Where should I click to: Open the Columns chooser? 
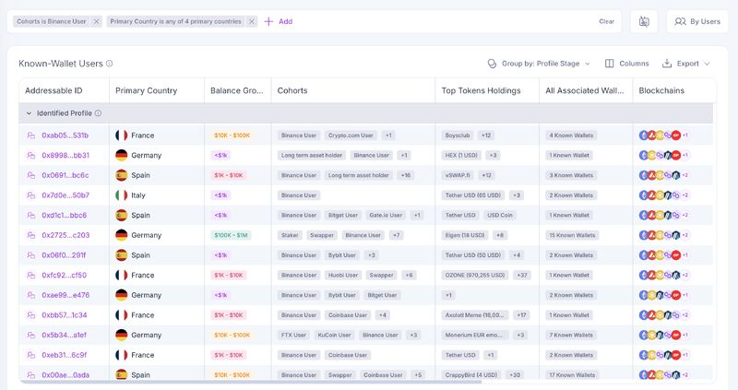pos(627,64)
